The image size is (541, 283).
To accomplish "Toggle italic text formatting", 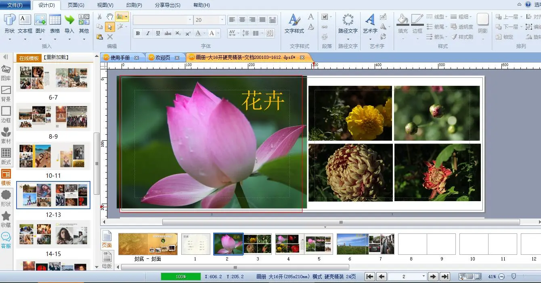I will 148,33.
